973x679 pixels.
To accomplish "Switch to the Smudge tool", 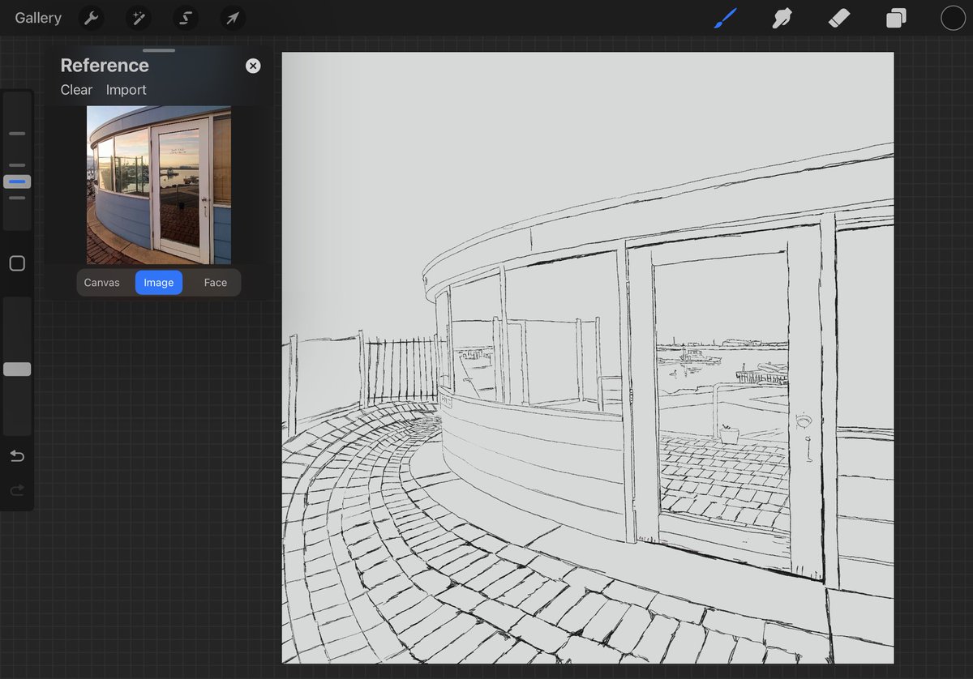I will tap(782, 18).
